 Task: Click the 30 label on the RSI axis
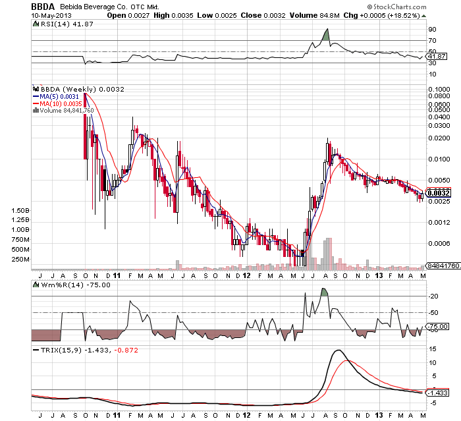pyautogui.click(x=433, y=63)
